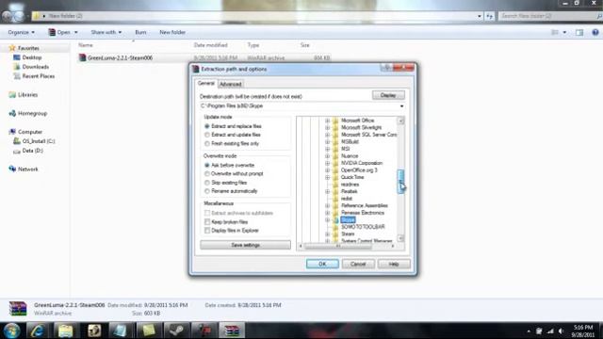Open the view options dropdown arrow
Viewport: 603px width, 339px height.
point(564,32)
